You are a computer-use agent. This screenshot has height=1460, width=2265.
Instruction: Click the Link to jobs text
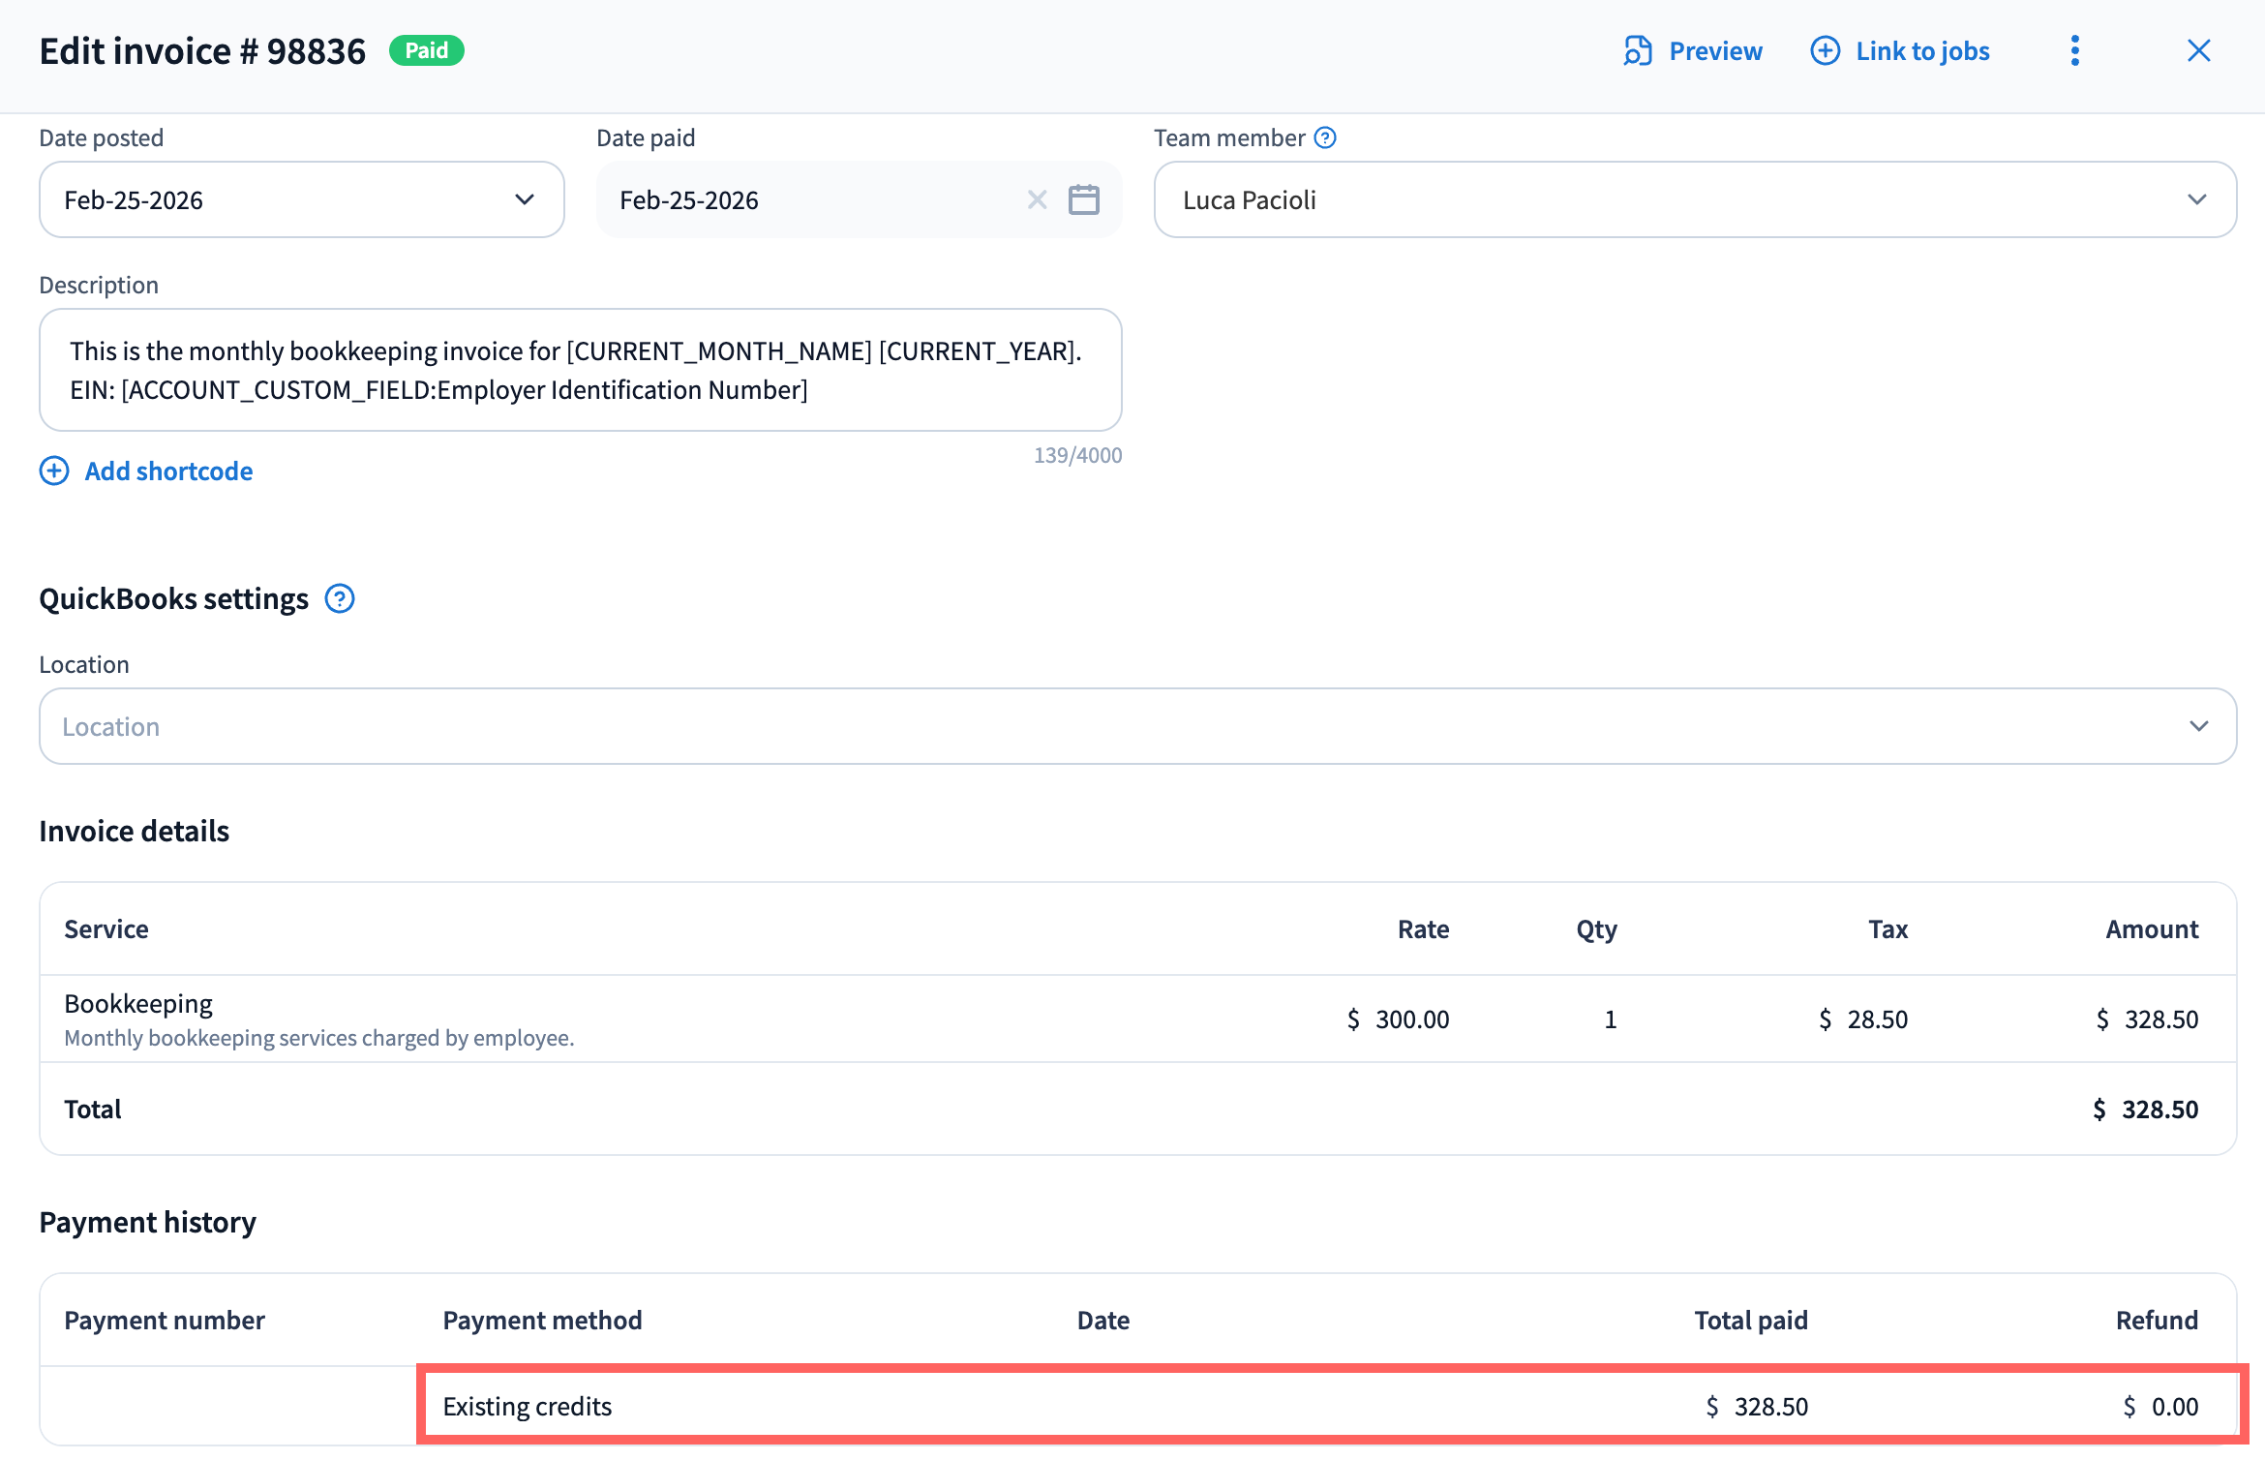click(1922, 50)
